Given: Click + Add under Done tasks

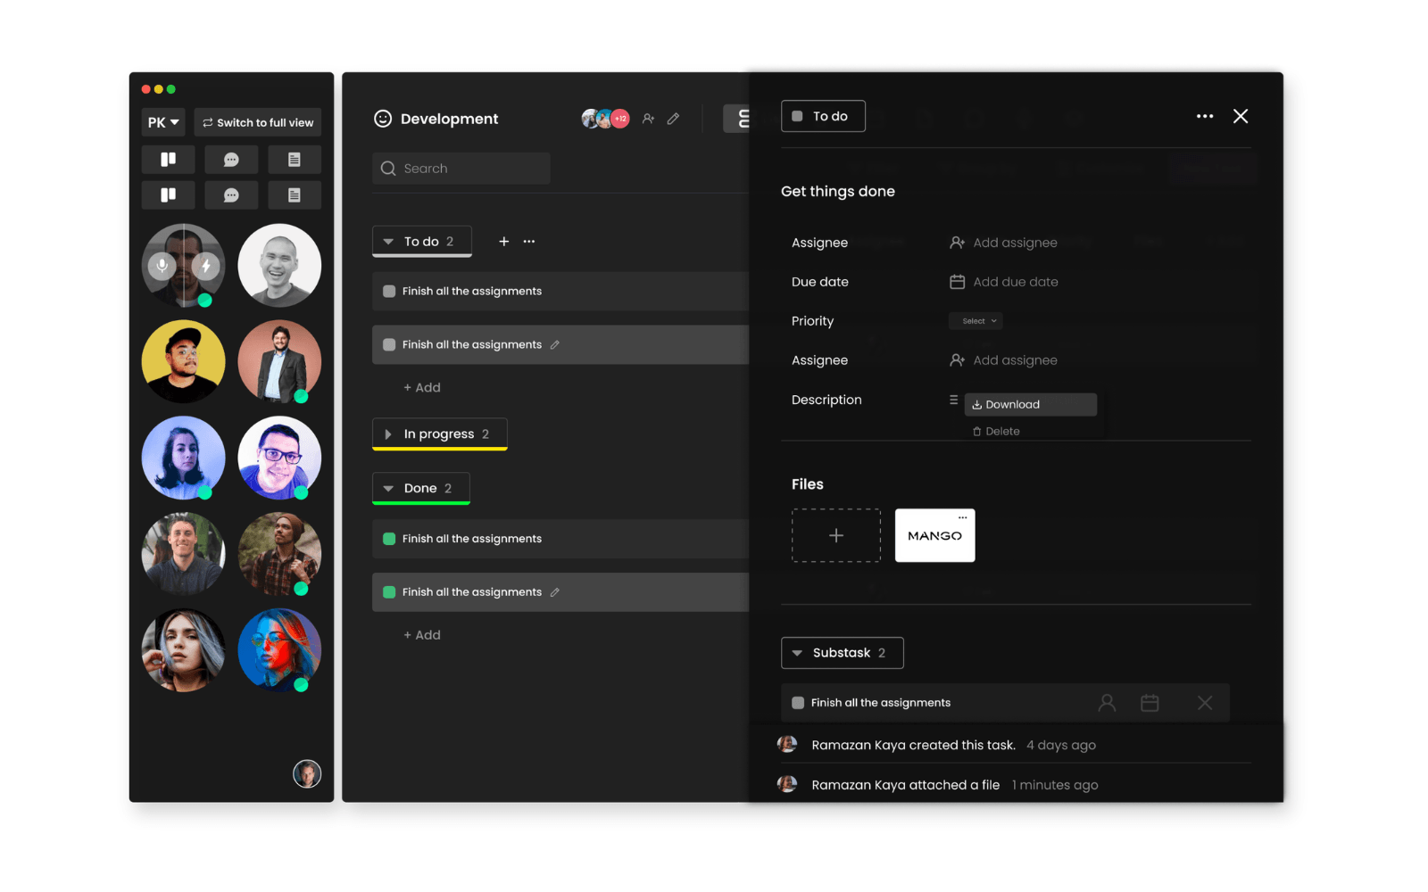Looking at the screenshot, I should (x=422, y=635).
